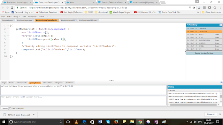Image resolution: width=223 pixels, height=125 pixels.
Task: Click the navigate back arrow in Developer Console
Action: (x=47, y=17)
